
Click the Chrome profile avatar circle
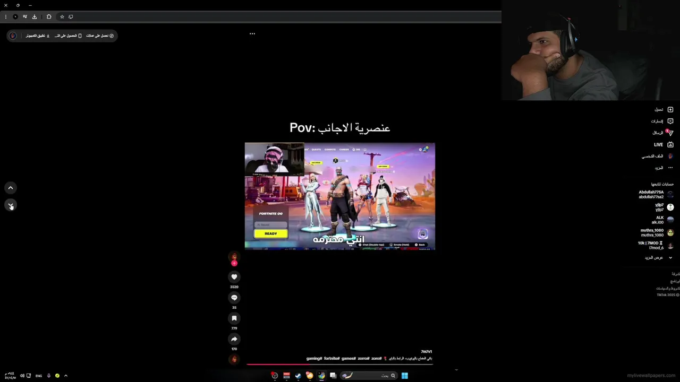[15, 16]
